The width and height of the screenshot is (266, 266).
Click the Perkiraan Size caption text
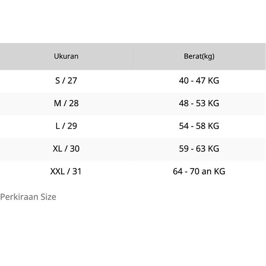[28, 197]
